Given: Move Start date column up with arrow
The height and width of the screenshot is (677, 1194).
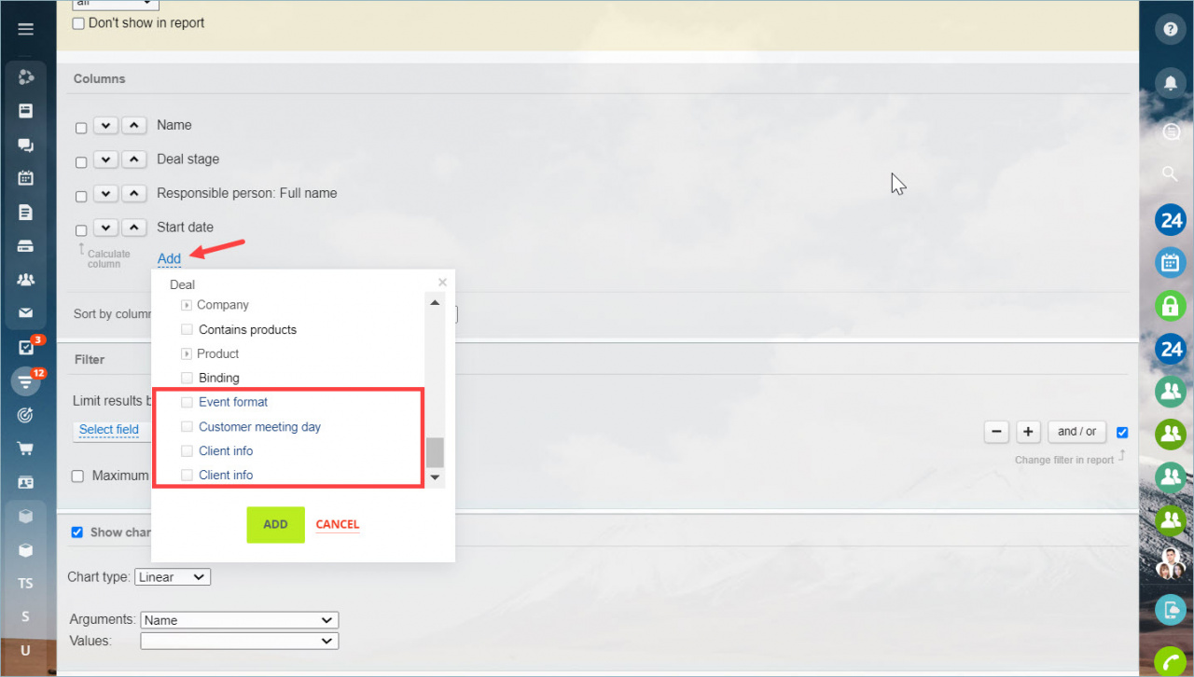Looking at the screenshot, I should coord(134,228).
